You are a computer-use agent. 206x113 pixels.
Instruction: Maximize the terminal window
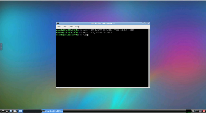146,23
